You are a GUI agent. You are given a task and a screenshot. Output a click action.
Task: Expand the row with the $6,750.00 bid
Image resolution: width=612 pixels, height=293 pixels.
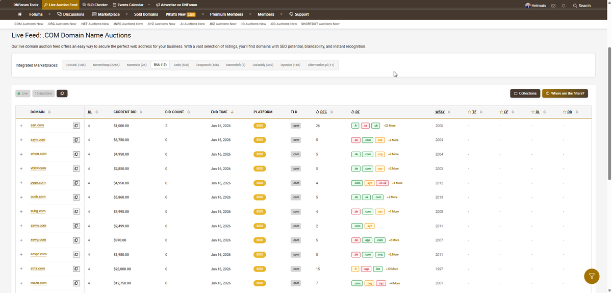21,140
